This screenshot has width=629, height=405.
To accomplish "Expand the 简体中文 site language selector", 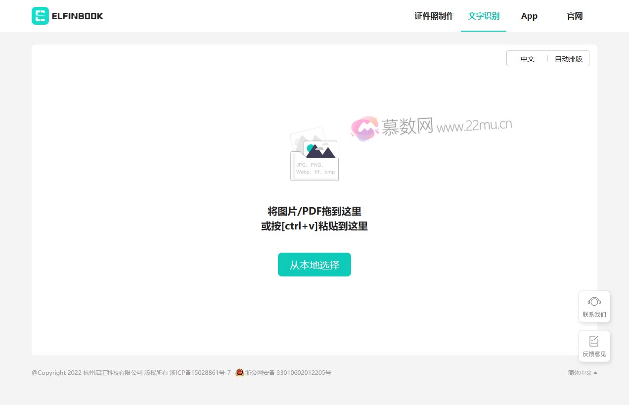I will coord(582,373).
